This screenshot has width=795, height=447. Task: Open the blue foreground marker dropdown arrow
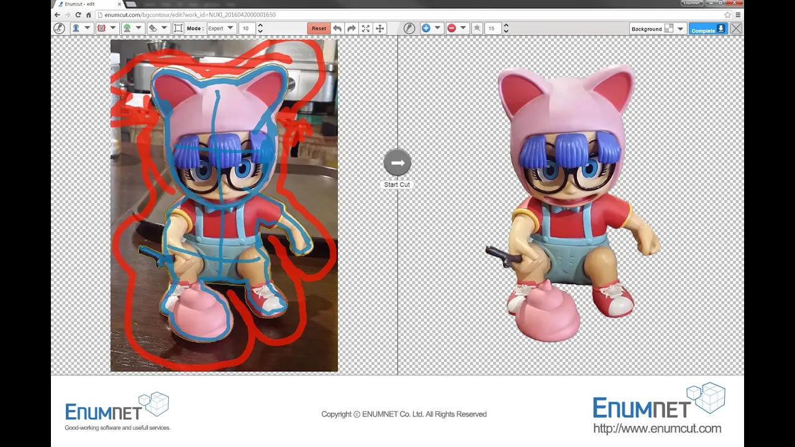87,28
